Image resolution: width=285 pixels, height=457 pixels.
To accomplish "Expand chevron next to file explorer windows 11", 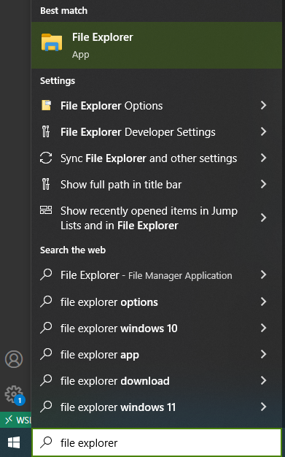I will coord(263,407).
